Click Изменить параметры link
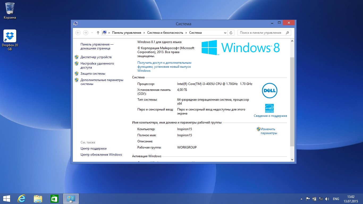Viewport: 363px width, 204px height. (269, 131)
